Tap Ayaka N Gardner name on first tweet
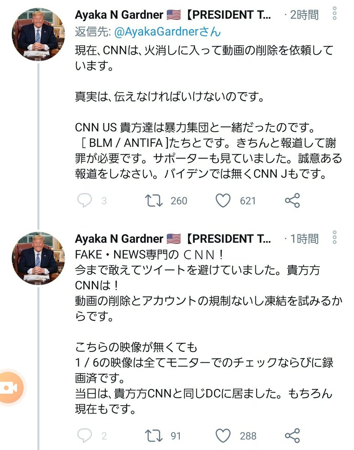Image resolution: width=354 pixels, height=450 pixels. click(x=119, y=15)
